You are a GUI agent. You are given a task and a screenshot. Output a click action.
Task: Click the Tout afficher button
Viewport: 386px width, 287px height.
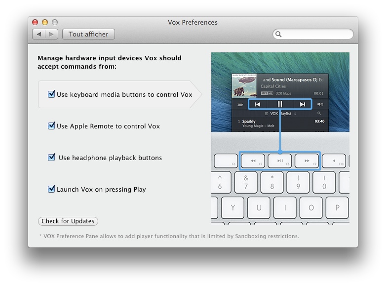pyautogui.click(x=88, y=34)
